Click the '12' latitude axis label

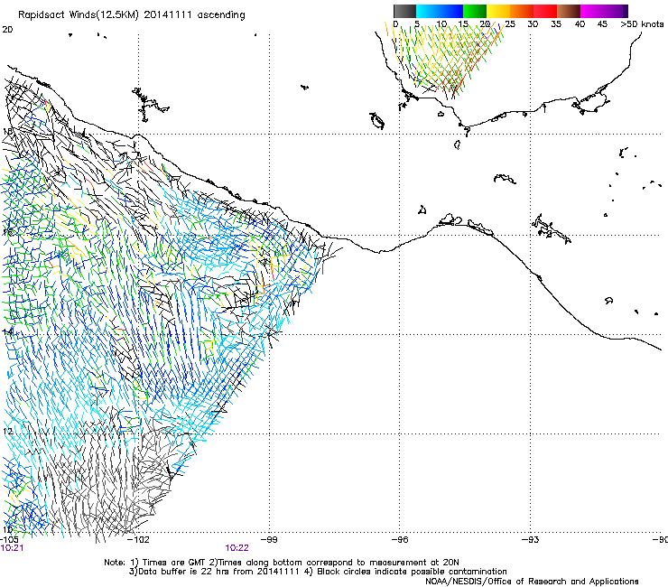(x=7, y=431)
